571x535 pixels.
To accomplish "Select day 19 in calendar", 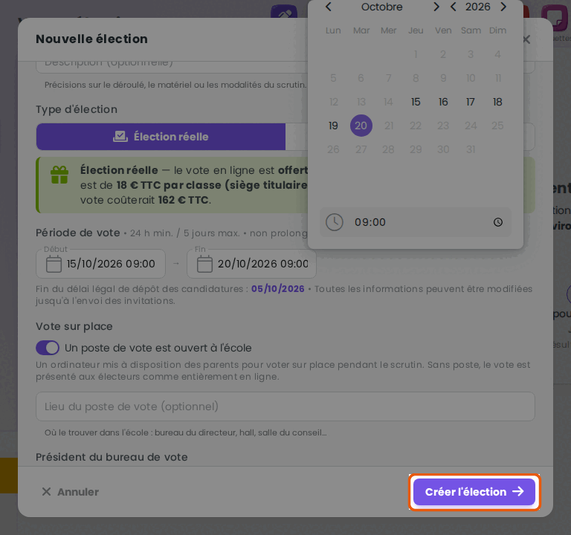I will (333, 126).
